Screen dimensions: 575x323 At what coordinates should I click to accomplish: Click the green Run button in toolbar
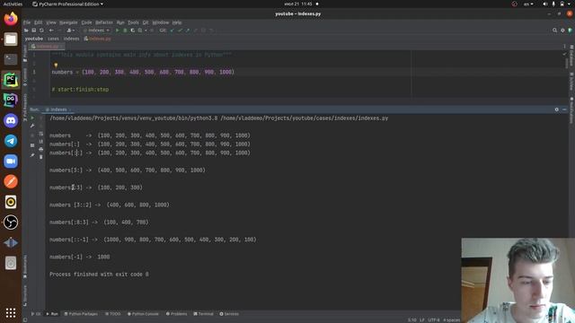click(x=118, y=31)
